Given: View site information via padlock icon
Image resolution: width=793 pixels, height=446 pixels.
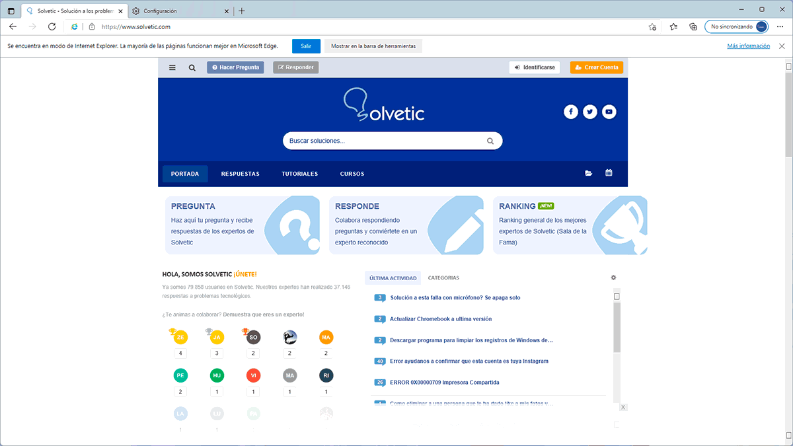Looking at the screenshot, I should click(92, 26).
